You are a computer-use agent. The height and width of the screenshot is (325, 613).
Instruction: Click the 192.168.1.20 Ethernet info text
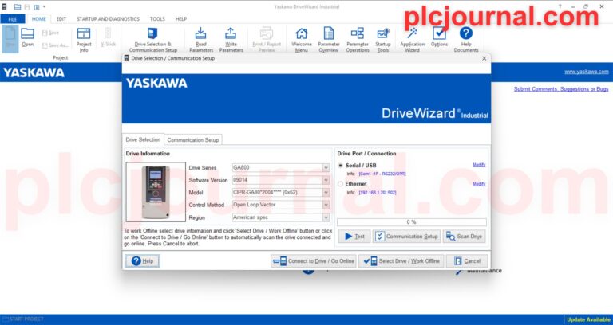pos(378,193)
